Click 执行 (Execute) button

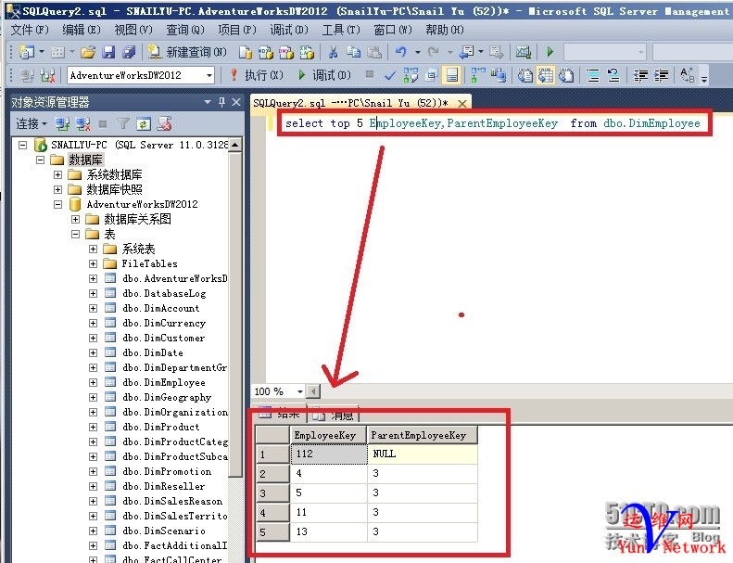257,75
